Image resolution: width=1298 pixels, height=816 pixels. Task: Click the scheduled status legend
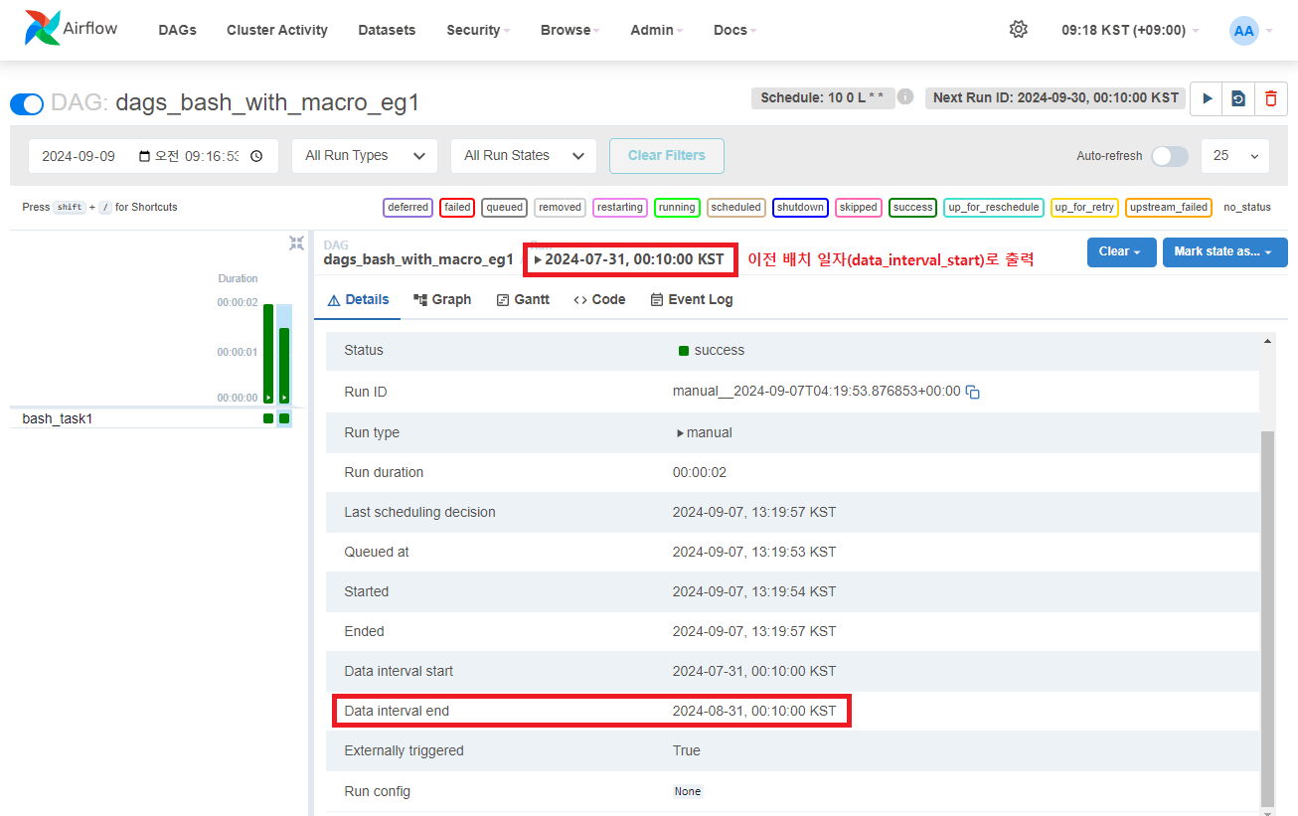pyautogui.click(x=736, y=208)
